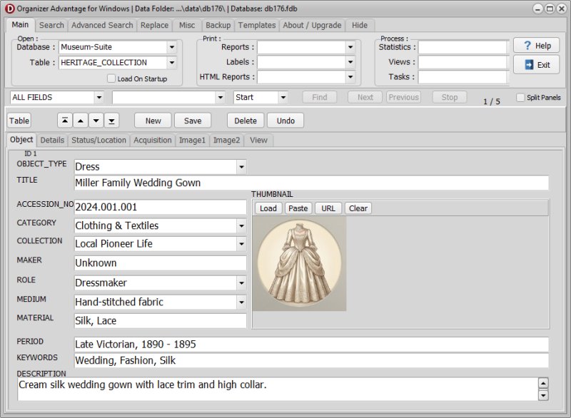Jump to the first record arrow
Image resolution: width=571 pixels, height=418 pixels.
65,121
